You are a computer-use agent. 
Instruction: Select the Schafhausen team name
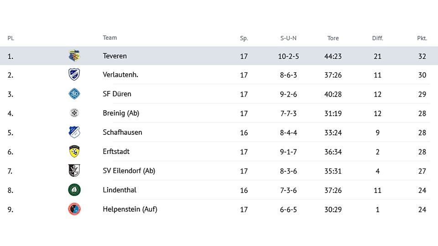(122, 132)
